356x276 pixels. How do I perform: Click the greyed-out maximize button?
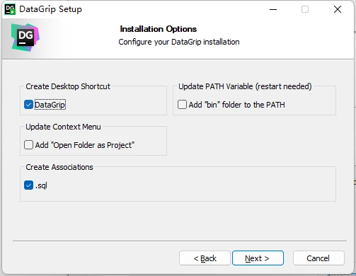[305, 9]
